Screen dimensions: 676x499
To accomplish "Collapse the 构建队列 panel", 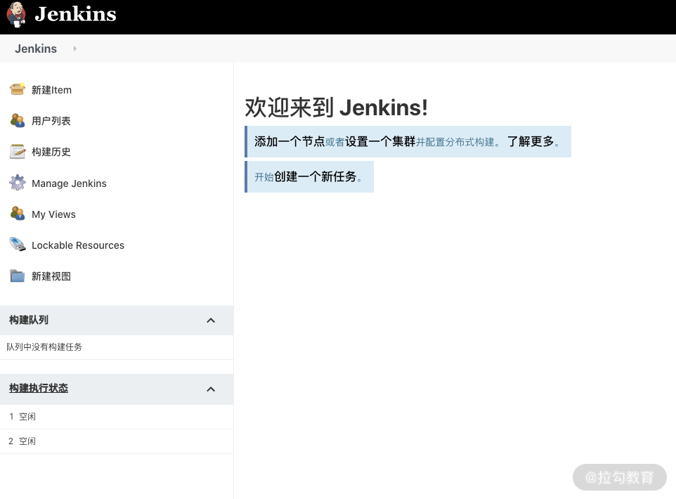I will click(x=211, y=320).
